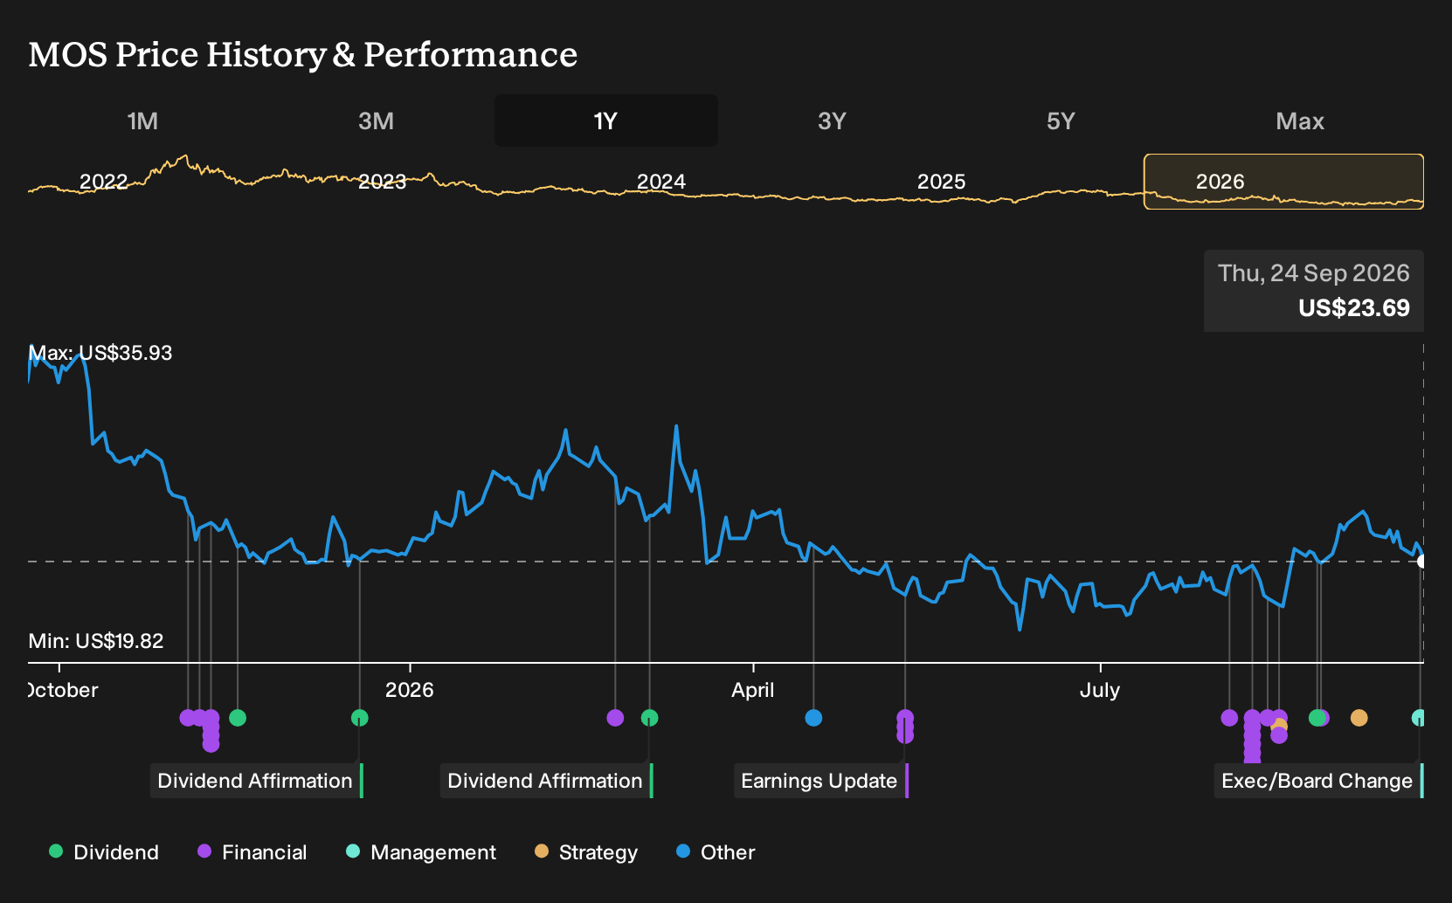Jump to 2023 on overview timeline
Image resolution: width=1452 pixels, height=903 pixels.
[x=383, y=182]
